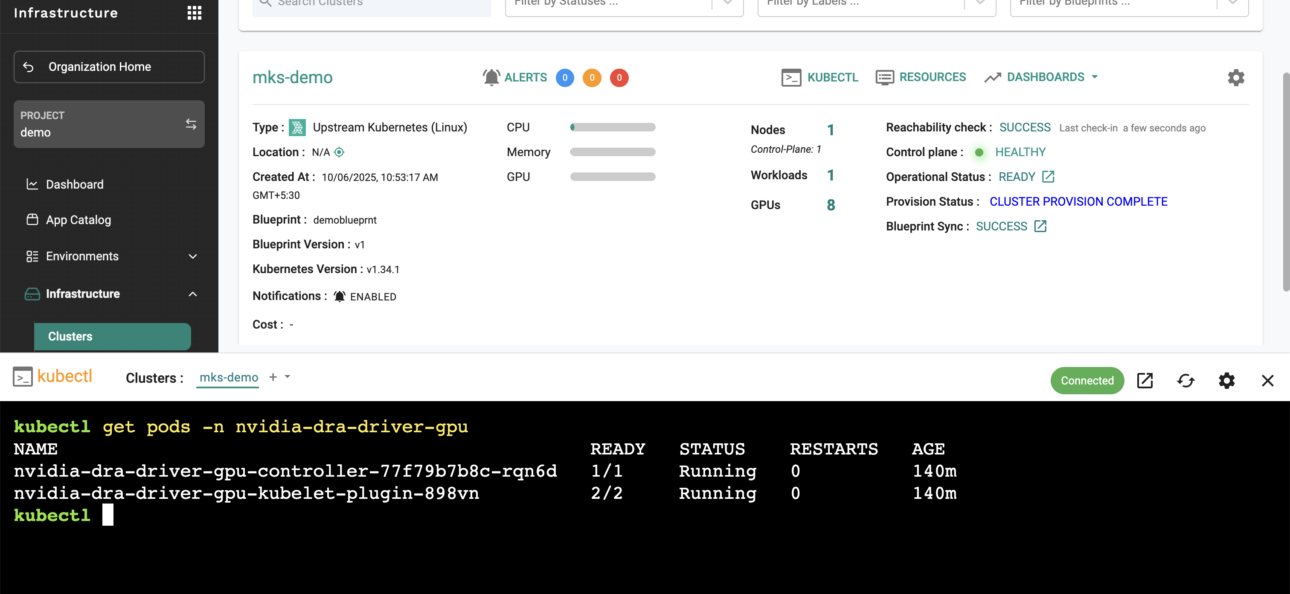1290x594 pixels.
Task: Click the ALERTS bell icon
Action: [491, 78]
